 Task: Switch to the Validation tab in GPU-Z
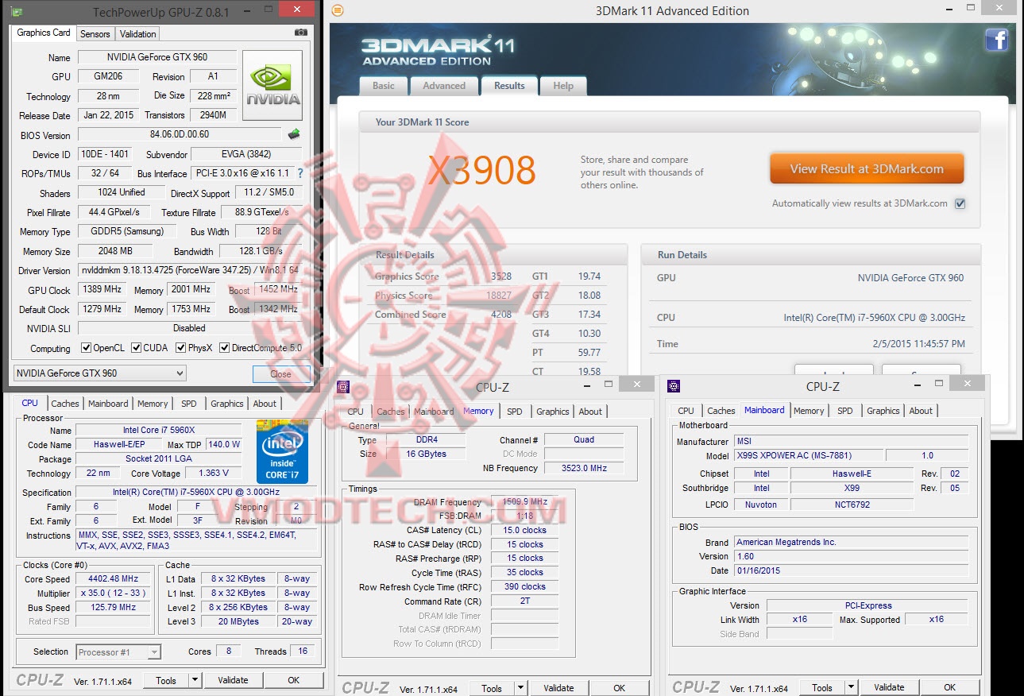pyautogui.click(x=138, y=34)
